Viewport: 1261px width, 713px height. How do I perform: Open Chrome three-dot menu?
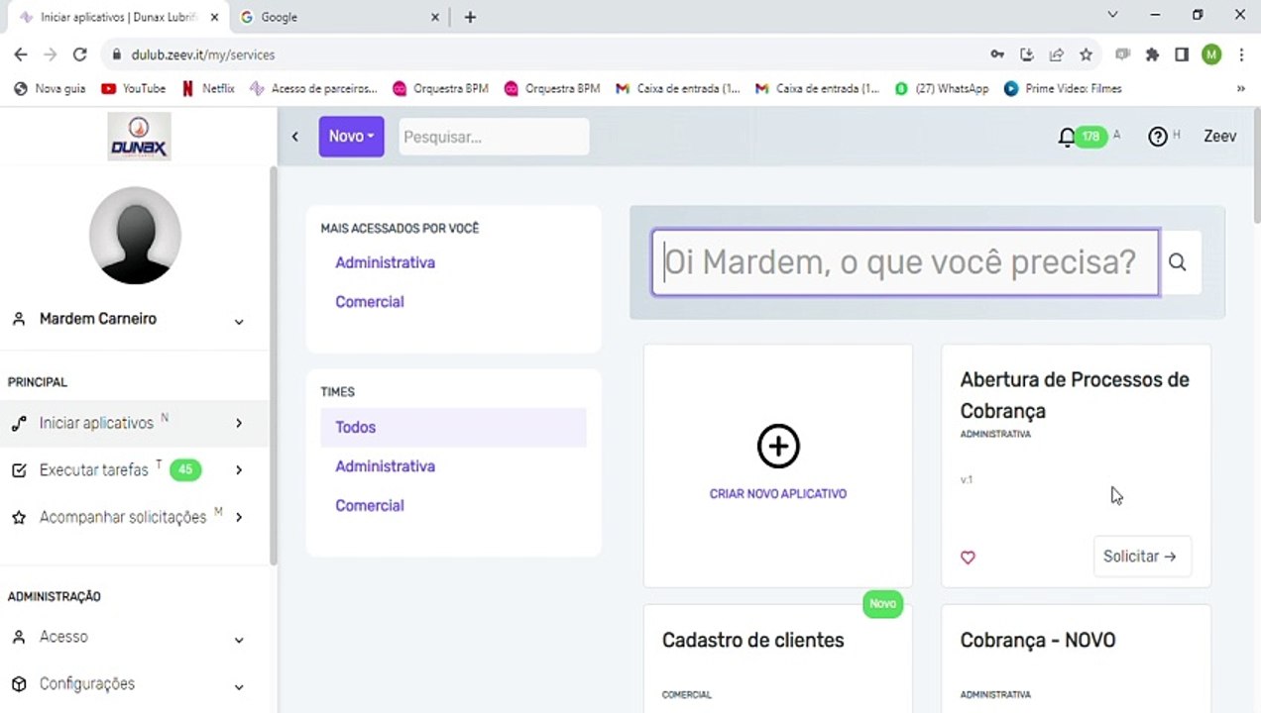point(1241,54)
